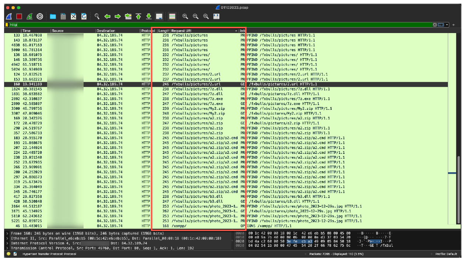Viewport: 464px width, 260px height.
Task: Zoom in on the packet list text
Action: click(185, 17)
